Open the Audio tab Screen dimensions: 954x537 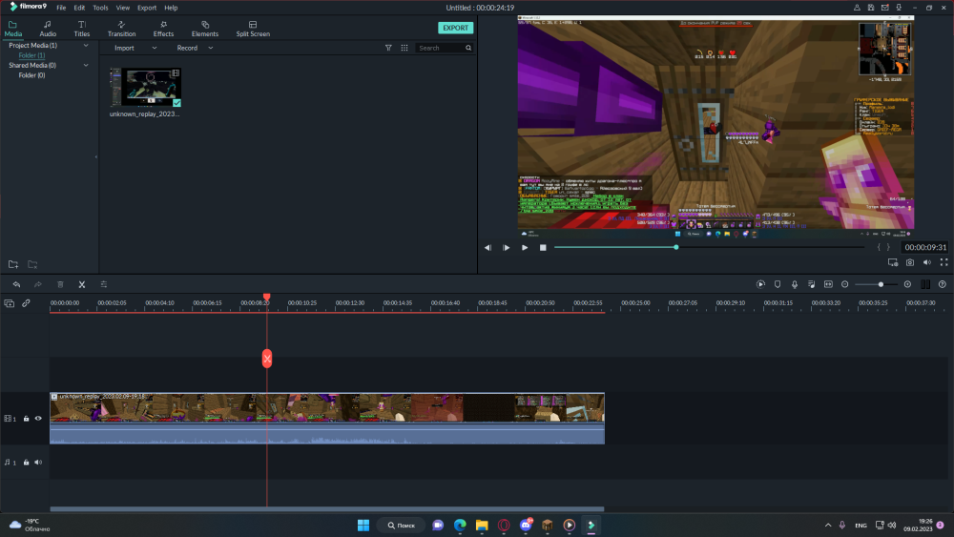coord(48,29)
